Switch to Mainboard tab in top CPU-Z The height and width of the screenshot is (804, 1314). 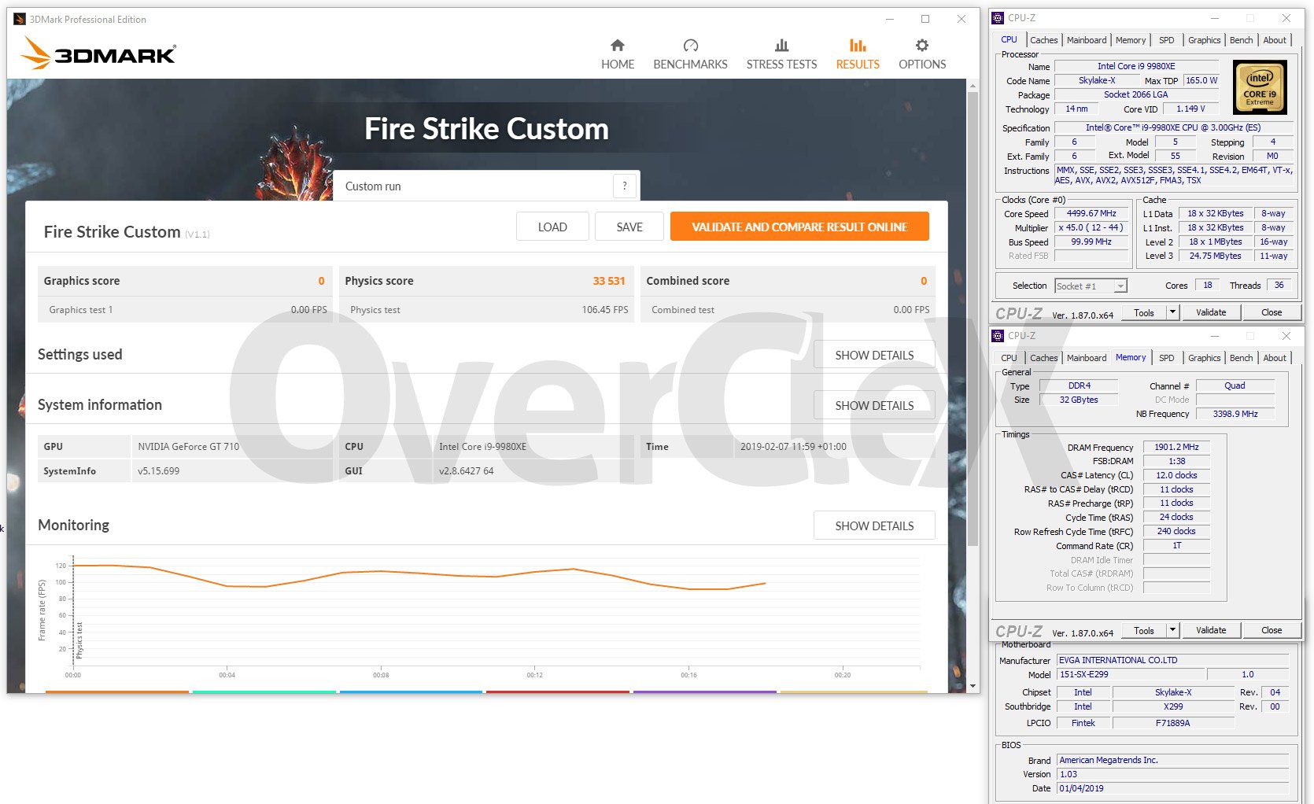pos(1087,40)
